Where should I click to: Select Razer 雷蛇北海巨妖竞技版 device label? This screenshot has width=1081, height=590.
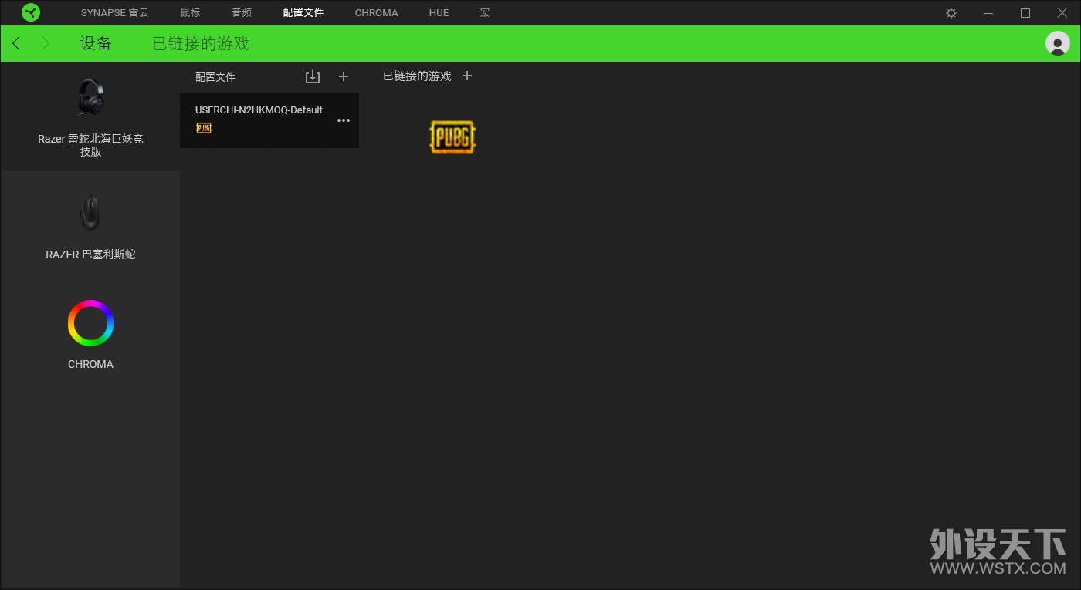[x=90, y=145]
